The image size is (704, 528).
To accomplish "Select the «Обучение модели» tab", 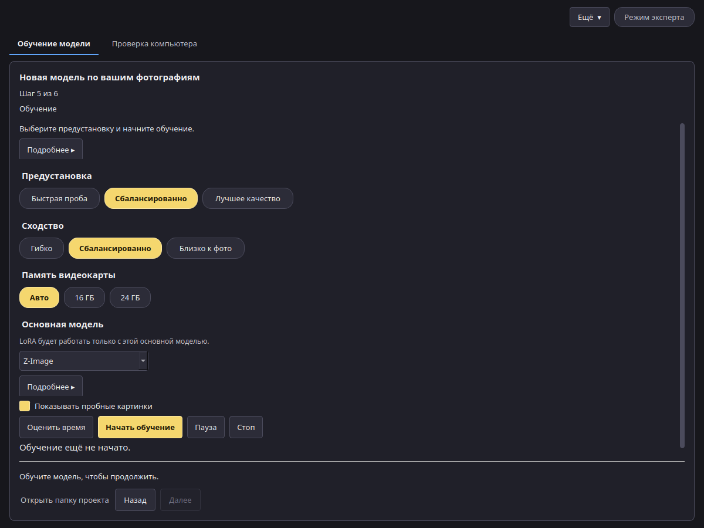I will pyautogui.click(x=54, y=44).
